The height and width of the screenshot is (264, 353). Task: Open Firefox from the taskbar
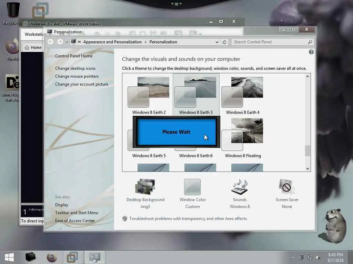[52, 257]
